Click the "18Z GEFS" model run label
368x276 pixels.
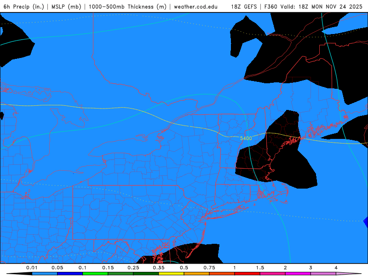point(244,7)
